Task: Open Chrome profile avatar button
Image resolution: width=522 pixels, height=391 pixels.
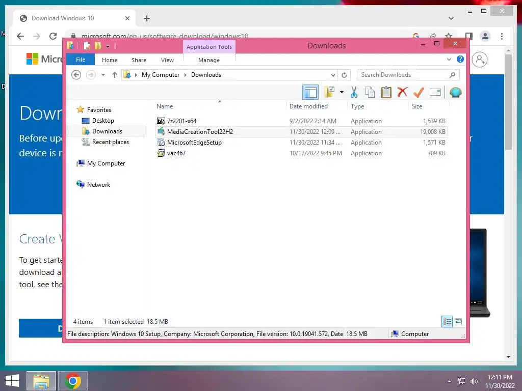Action: tap(485, 36)
